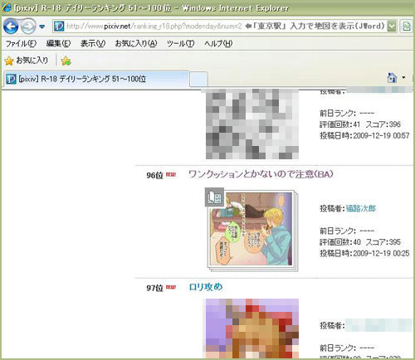Click the compatibility view page icon
This screenshot has width=415, height=360.
coord(407,27)
